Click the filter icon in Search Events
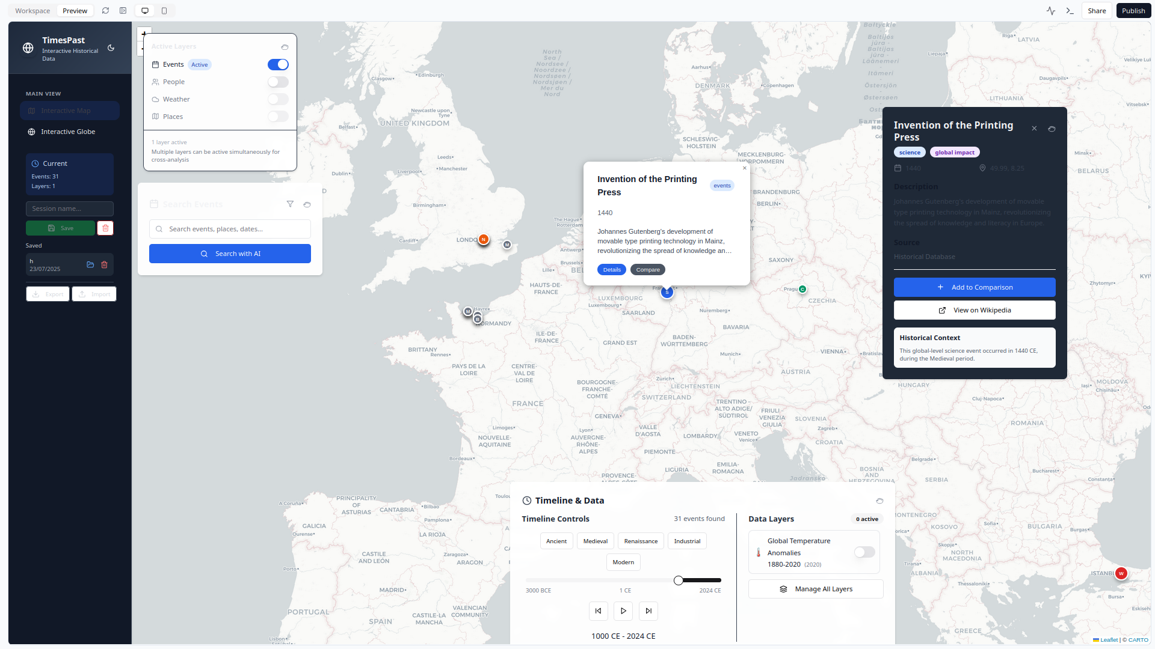Viewport: 1155px width, 649px height. coord(290,204)
